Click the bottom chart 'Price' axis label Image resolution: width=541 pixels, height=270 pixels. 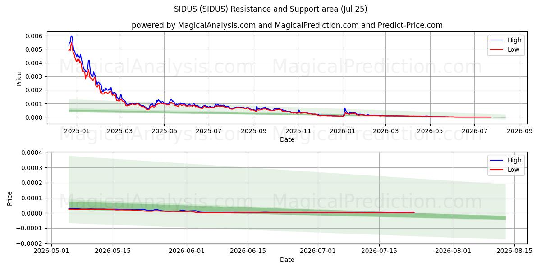pos(10,198)
